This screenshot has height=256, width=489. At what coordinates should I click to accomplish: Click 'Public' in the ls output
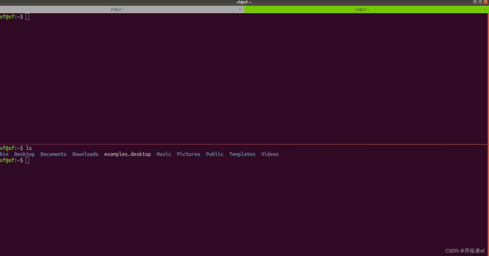215,154
